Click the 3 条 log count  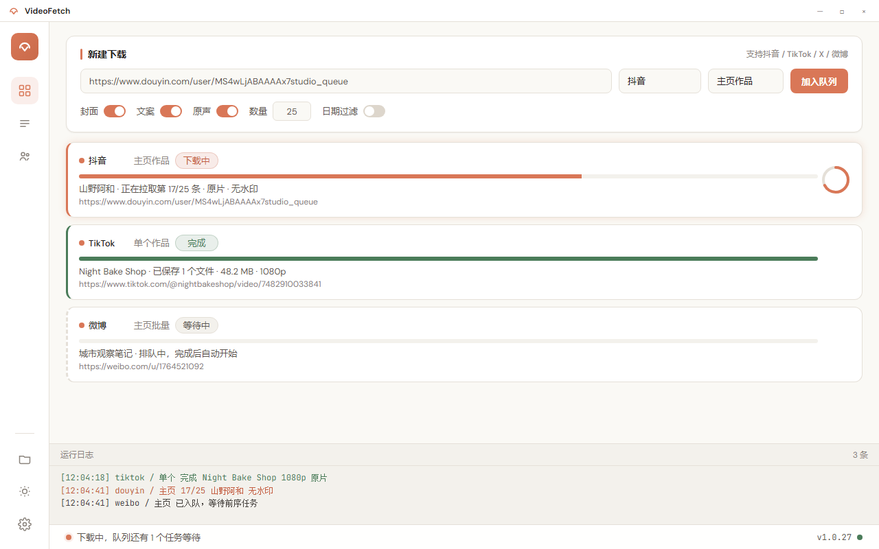860,455
